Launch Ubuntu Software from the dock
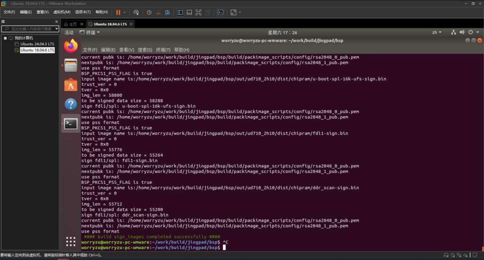484x260 pixels. (70, 85)
